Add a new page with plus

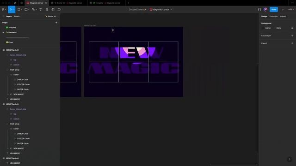pyautogui.click(x=56, y=23)
